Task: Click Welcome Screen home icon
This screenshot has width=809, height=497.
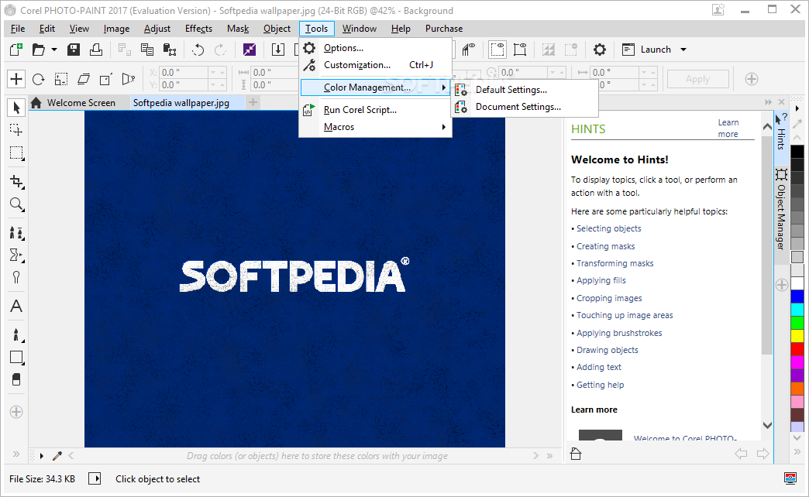Action: [36, 103]
